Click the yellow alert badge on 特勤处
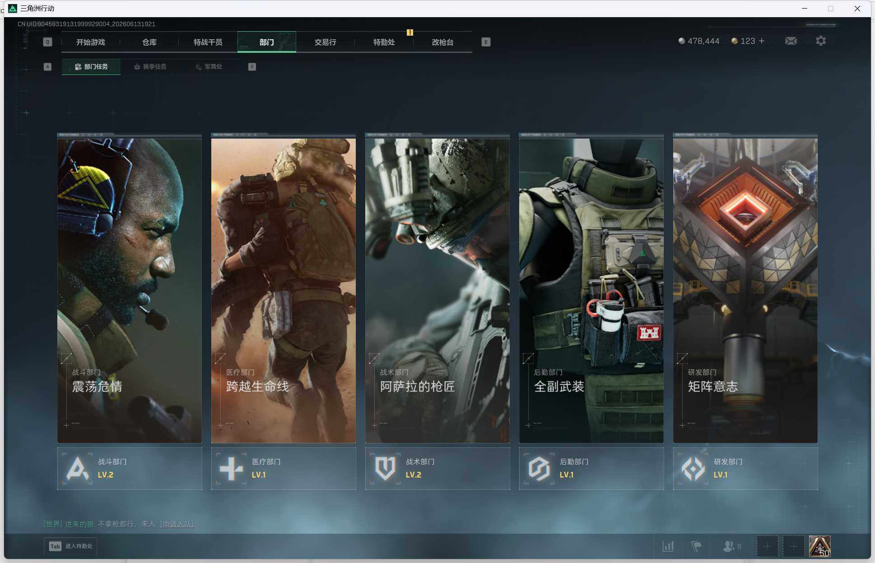The width and height of the screenshot is (875, 563). click(x=410, y=33)
